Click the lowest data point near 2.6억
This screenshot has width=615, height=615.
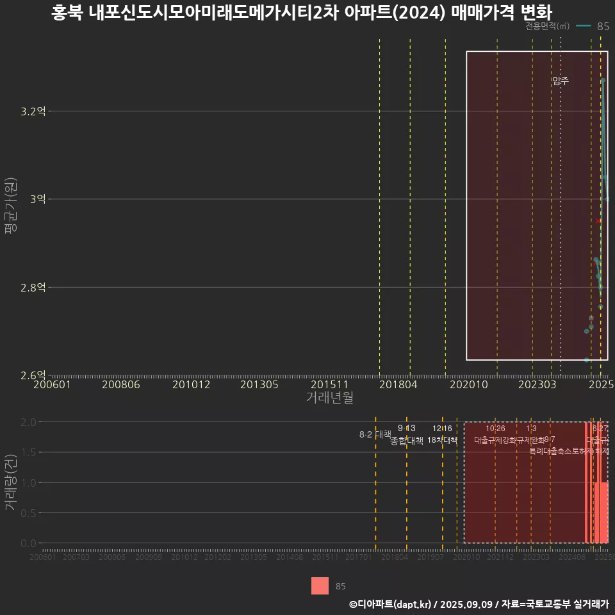point(587,360)
